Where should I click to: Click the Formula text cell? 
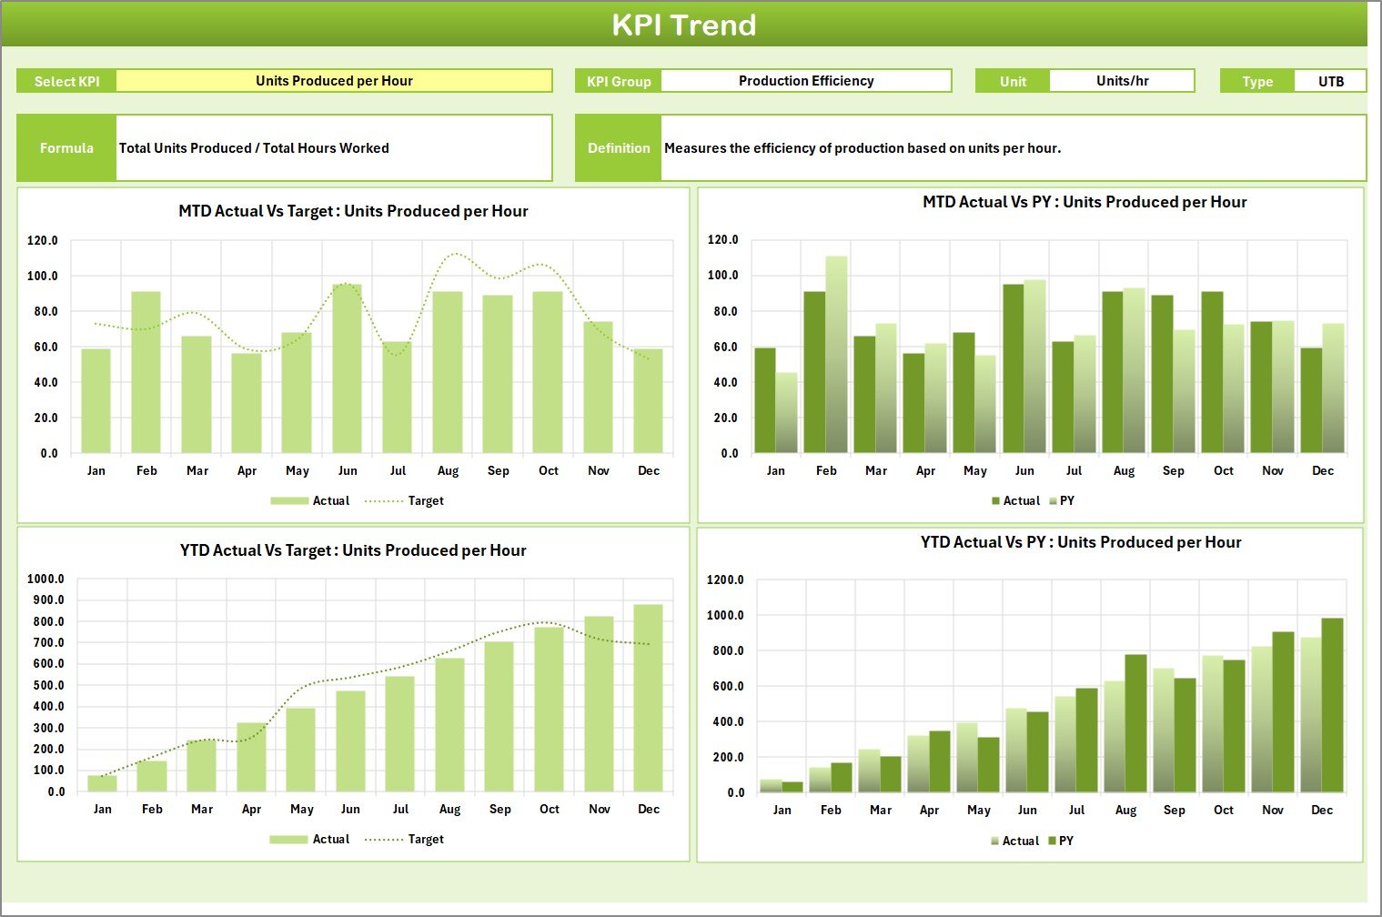click(x=333, y=148)
